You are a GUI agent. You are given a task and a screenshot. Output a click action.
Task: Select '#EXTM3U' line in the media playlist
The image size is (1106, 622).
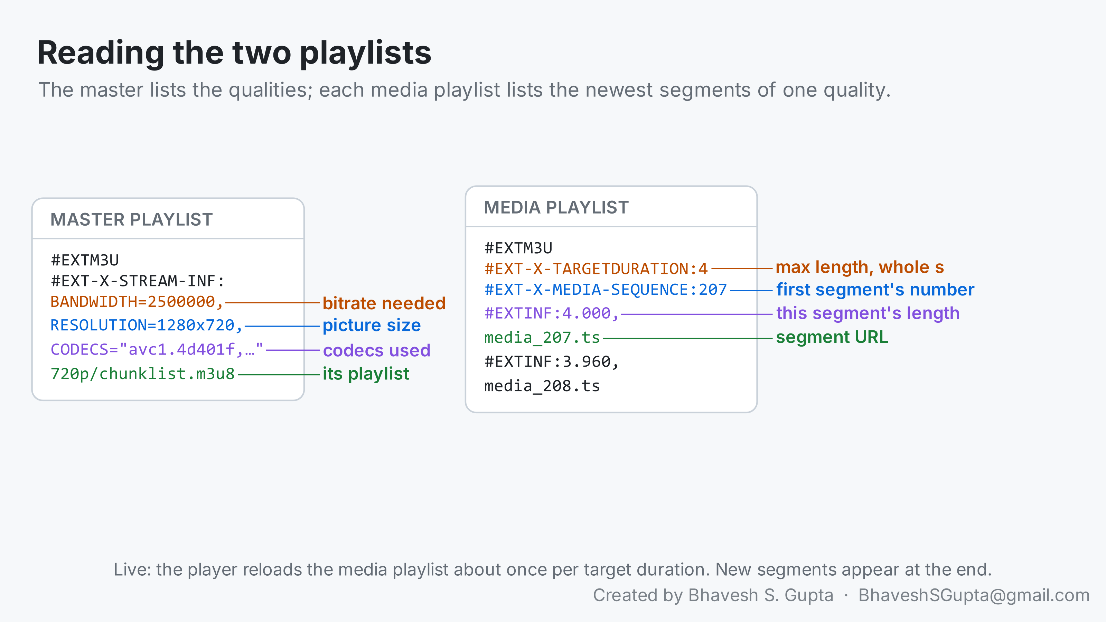518,248
